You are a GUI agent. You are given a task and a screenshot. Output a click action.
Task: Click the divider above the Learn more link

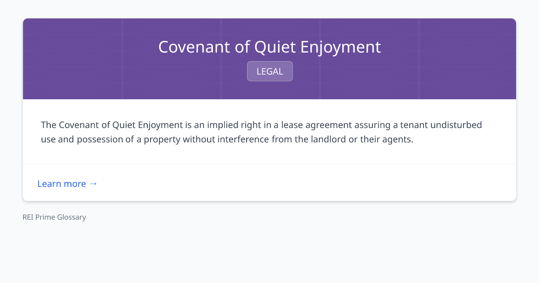(269, 164)
